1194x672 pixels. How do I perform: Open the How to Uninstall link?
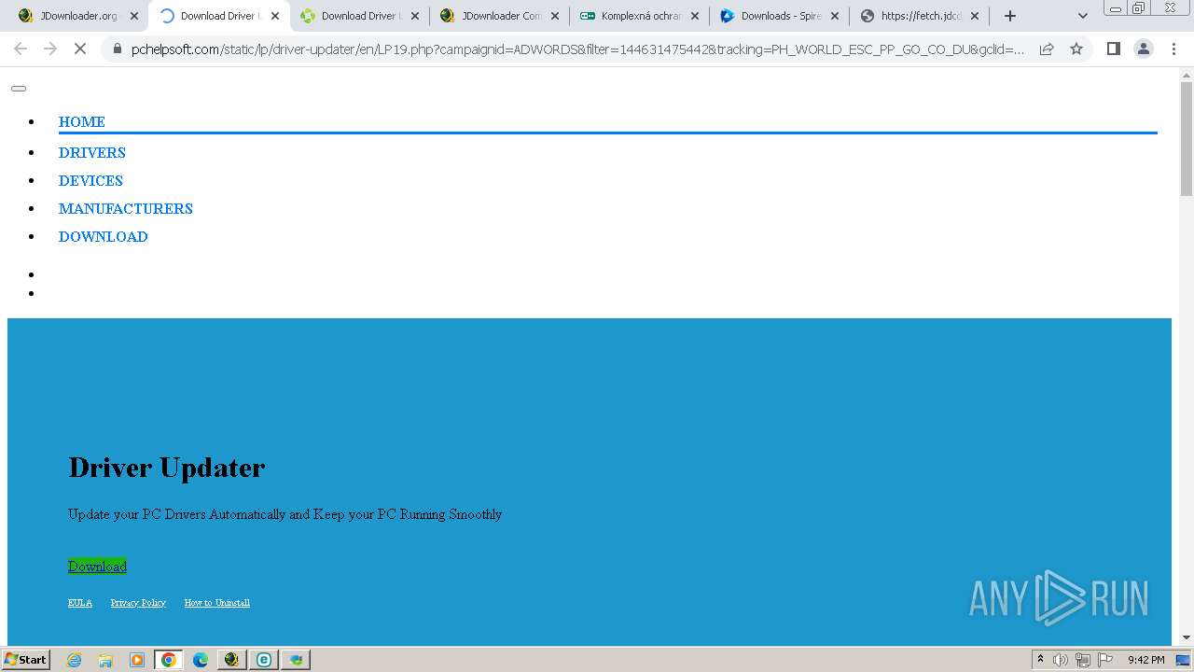217,603
